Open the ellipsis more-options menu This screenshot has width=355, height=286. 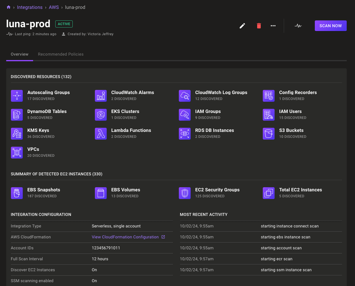pyautogui.click(x=273, y=26)
